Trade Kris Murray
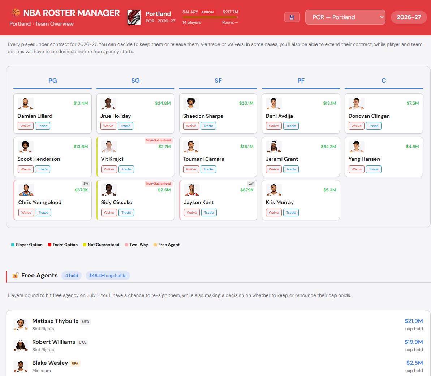 [291, 213]
